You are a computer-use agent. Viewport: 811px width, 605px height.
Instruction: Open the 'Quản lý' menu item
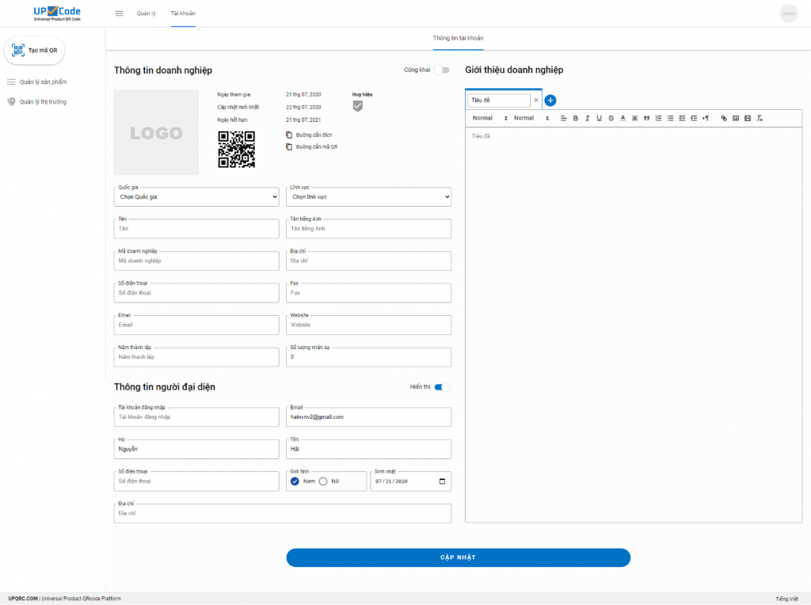[147, 13]
